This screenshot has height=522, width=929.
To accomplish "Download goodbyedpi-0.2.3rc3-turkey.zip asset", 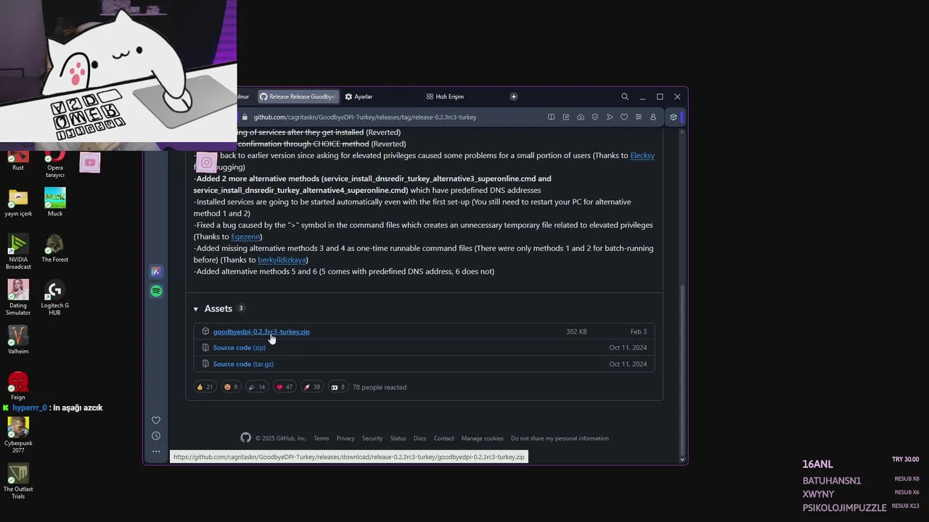I will pos(261,331).
